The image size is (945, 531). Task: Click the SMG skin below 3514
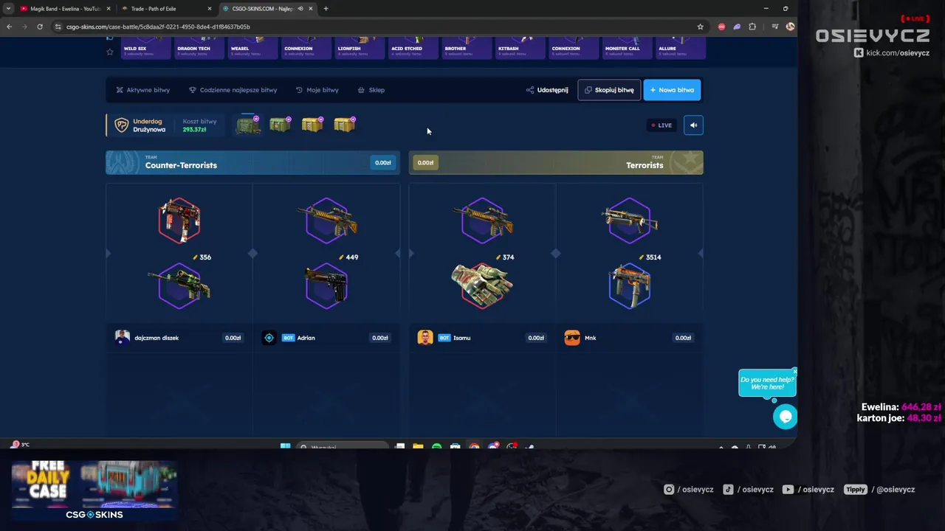point(630,285)
